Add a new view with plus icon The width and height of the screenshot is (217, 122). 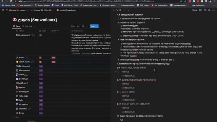pyautogui.click(x=35, y=26)
